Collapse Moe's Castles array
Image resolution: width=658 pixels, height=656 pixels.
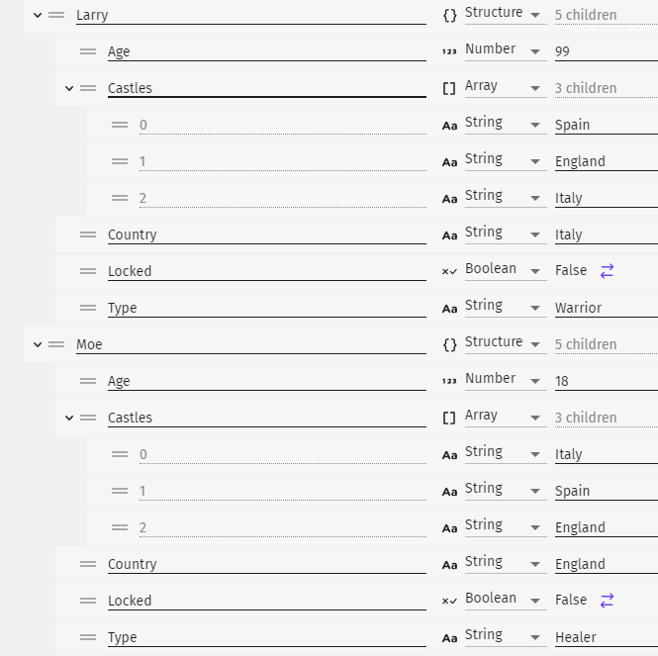click(x=69, y=418)
